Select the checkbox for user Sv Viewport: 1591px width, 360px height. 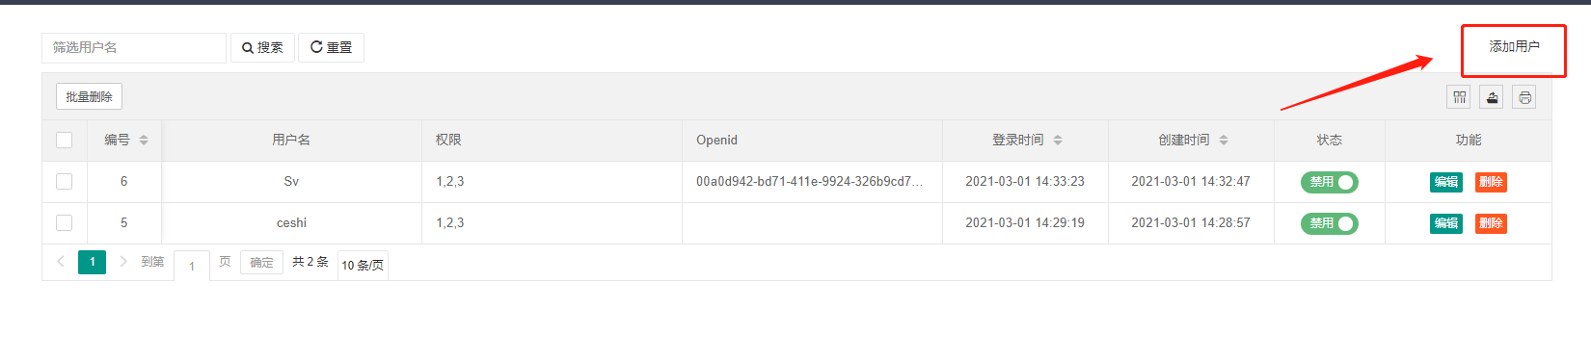tap(65, 182)
